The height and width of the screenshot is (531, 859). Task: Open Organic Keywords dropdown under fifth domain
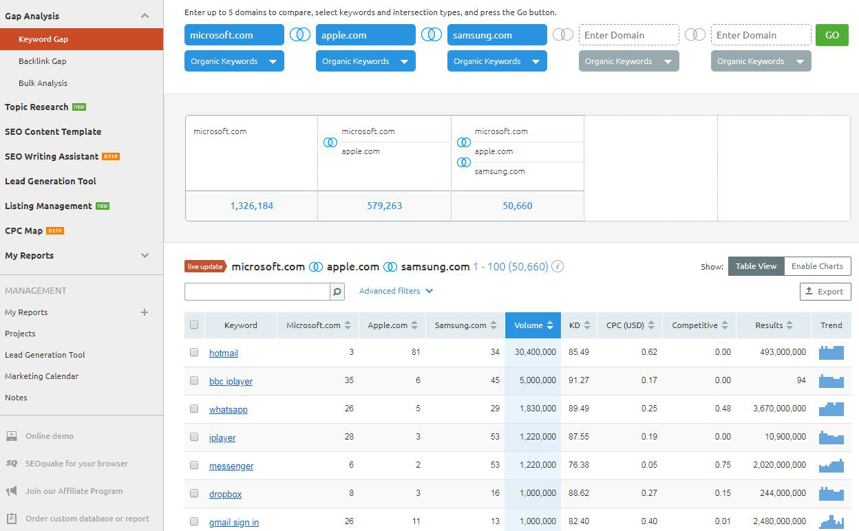(x=761, y=61)
